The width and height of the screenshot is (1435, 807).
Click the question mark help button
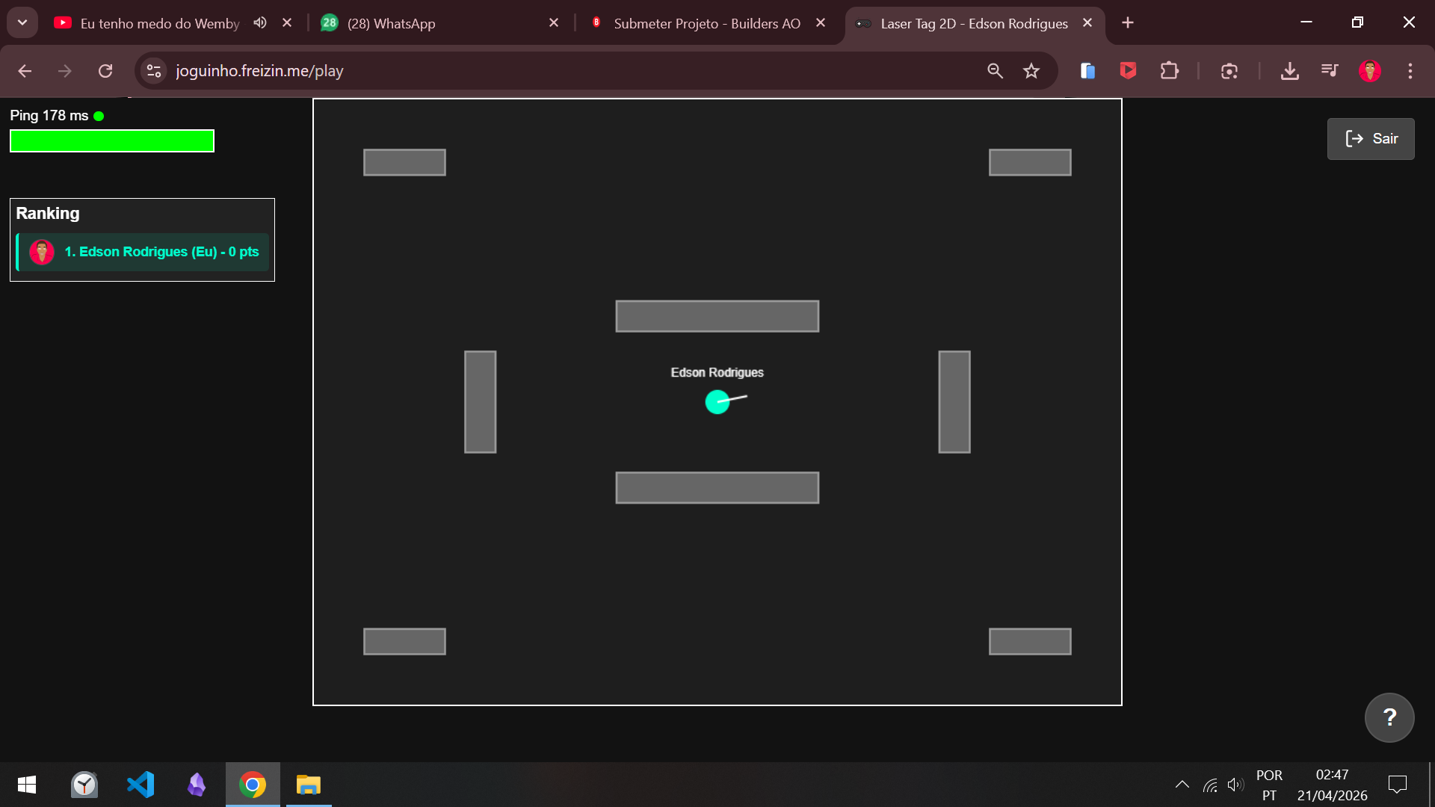(1389, 717)
